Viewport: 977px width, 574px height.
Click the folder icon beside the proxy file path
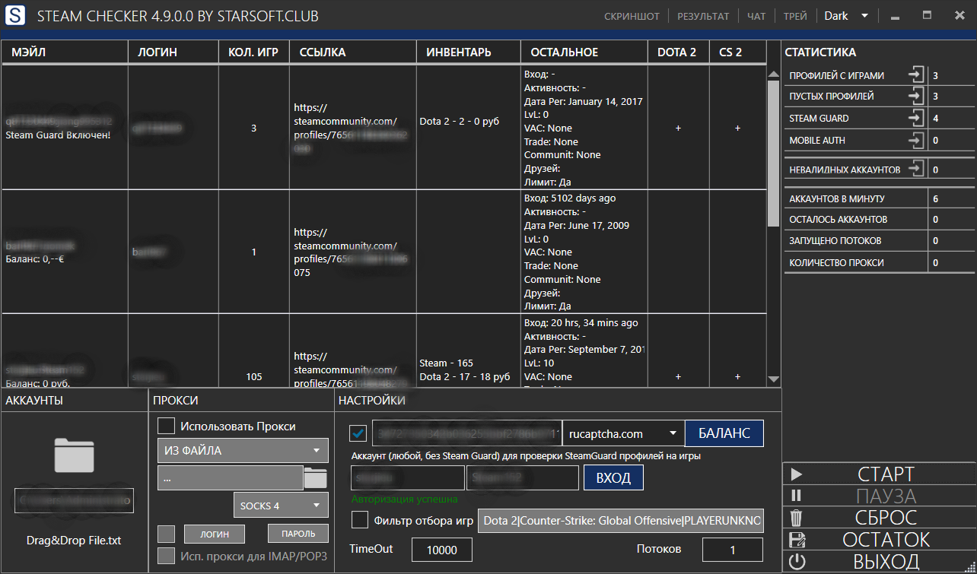point(315,478)
